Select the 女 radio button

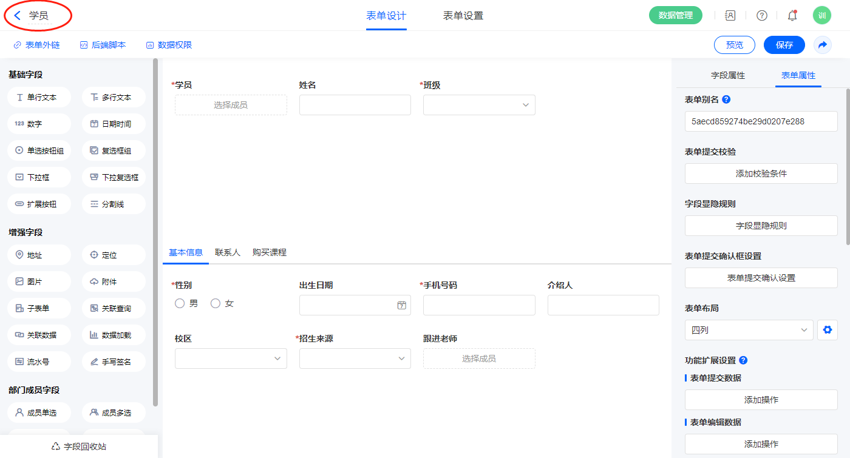[216, 303]
